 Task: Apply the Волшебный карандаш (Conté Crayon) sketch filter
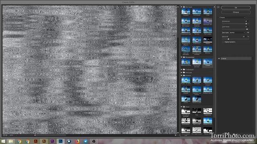186,111
